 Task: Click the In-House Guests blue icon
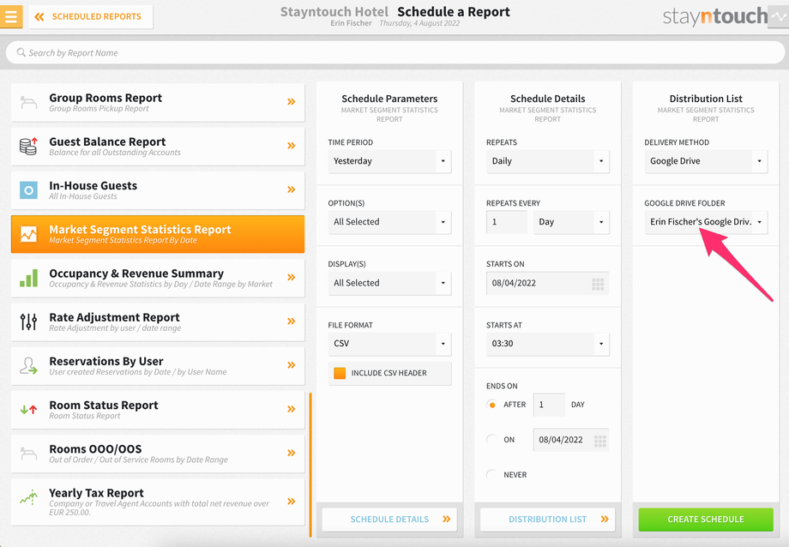(x=28, y=190)
